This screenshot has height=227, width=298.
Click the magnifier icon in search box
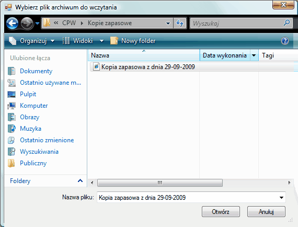pos(286,23)
